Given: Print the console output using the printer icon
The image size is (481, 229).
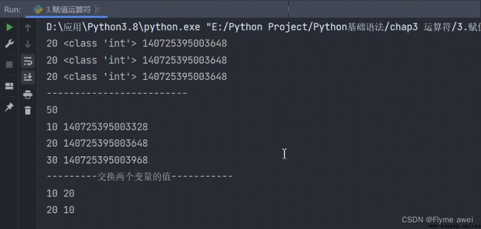Looking at the screenshot, I should pyautogui.click(x=28, y=95).
